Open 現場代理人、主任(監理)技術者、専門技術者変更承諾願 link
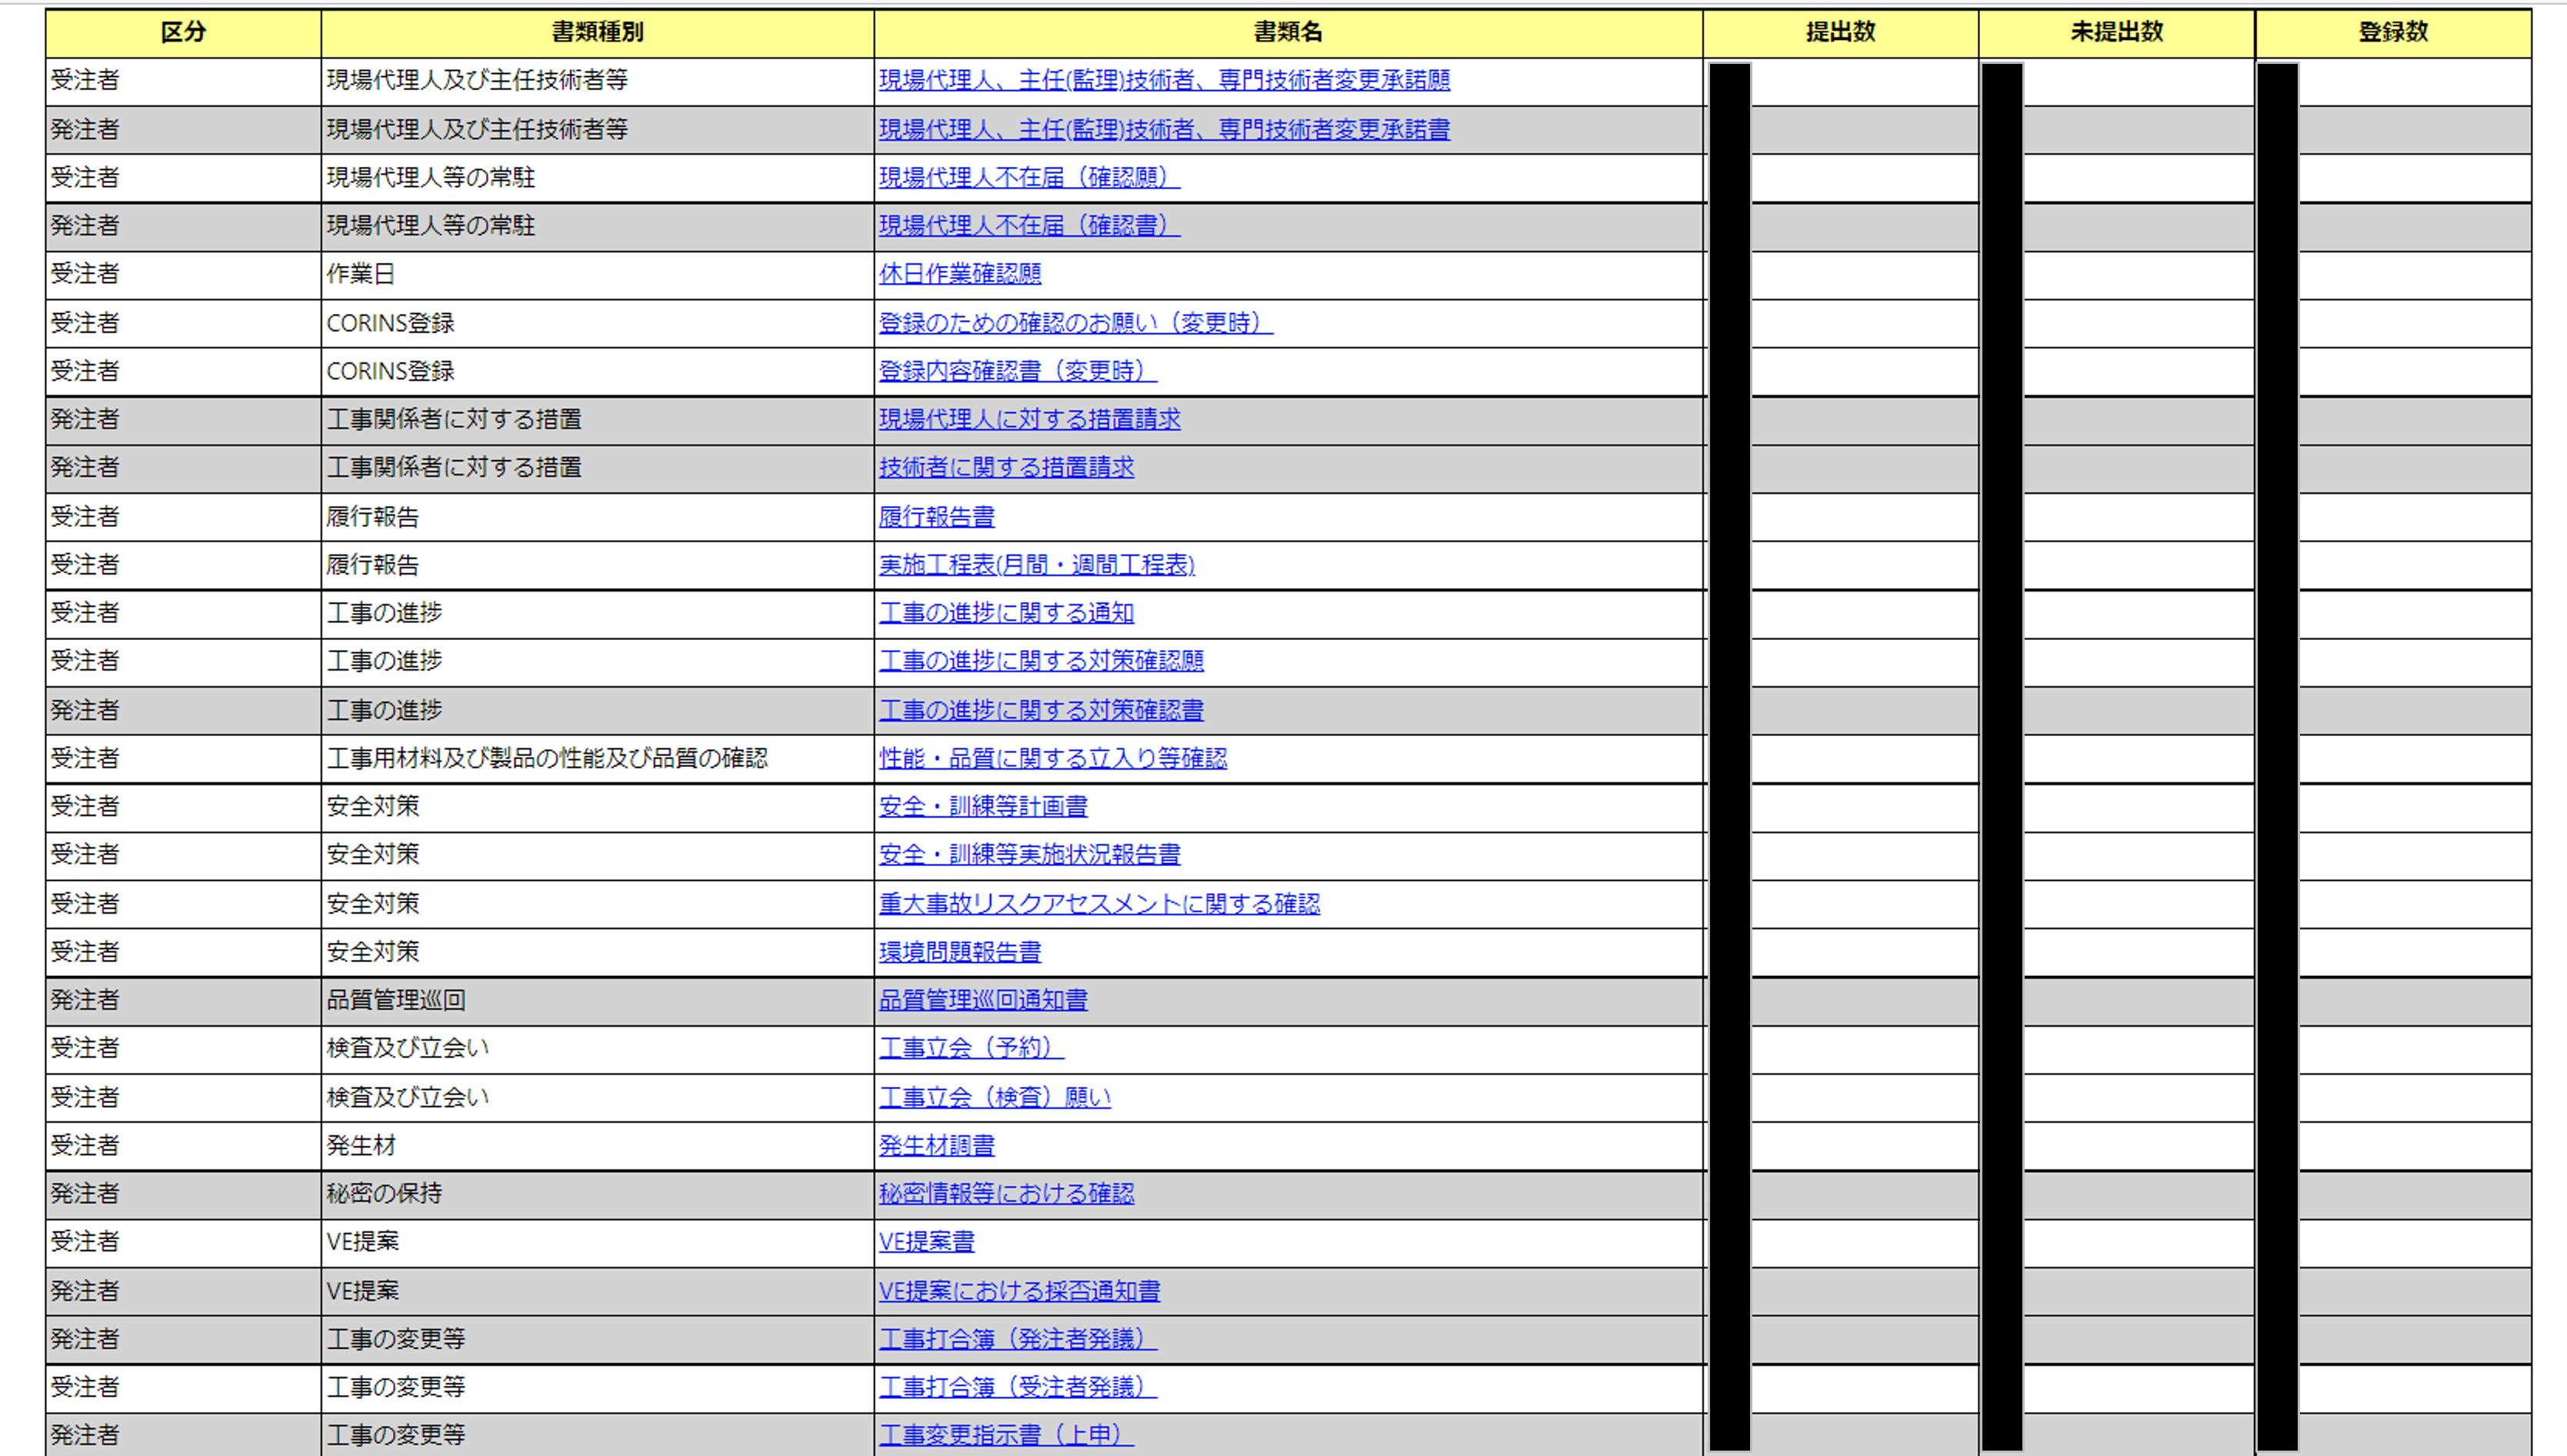 pyautogui.click(x=1164, y=80)
